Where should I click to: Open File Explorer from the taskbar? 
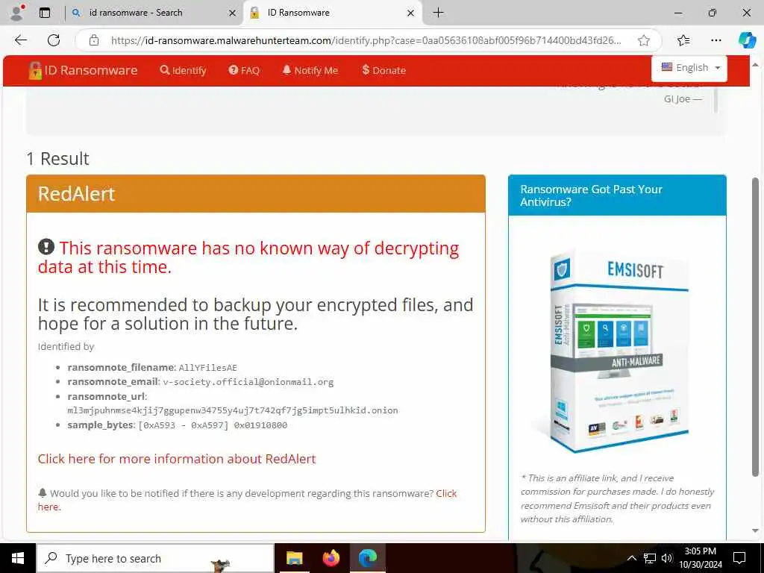tap(294, 558)
